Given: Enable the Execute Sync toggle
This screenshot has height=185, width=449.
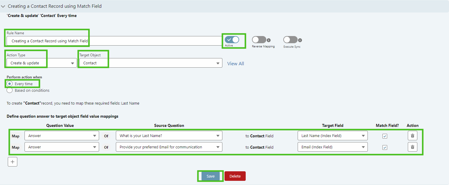Looking at the screenshot, I should (290, 40).
